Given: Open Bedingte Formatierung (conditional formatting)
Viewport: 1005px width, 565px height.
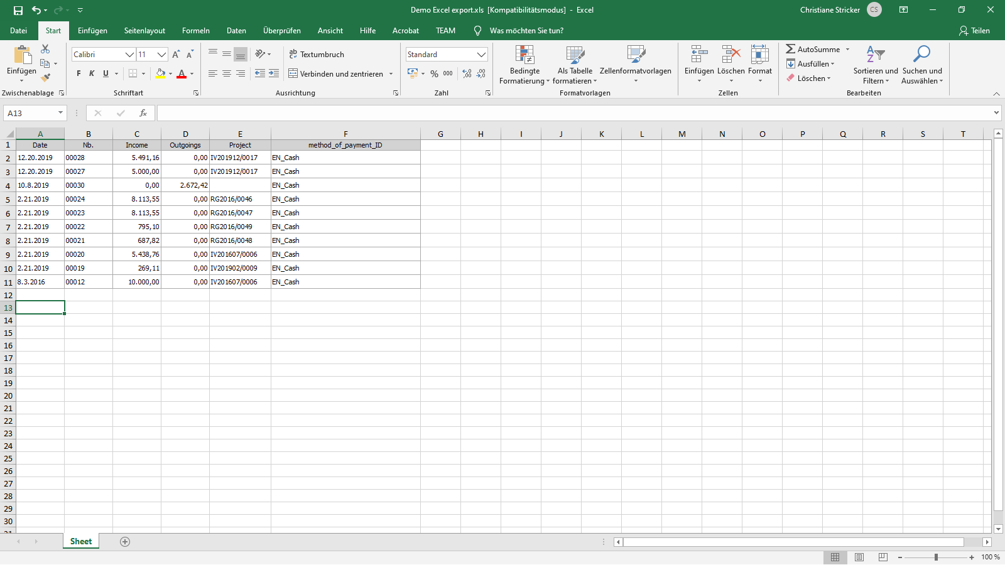Looking at the screenshot, I should coord(524,65).
